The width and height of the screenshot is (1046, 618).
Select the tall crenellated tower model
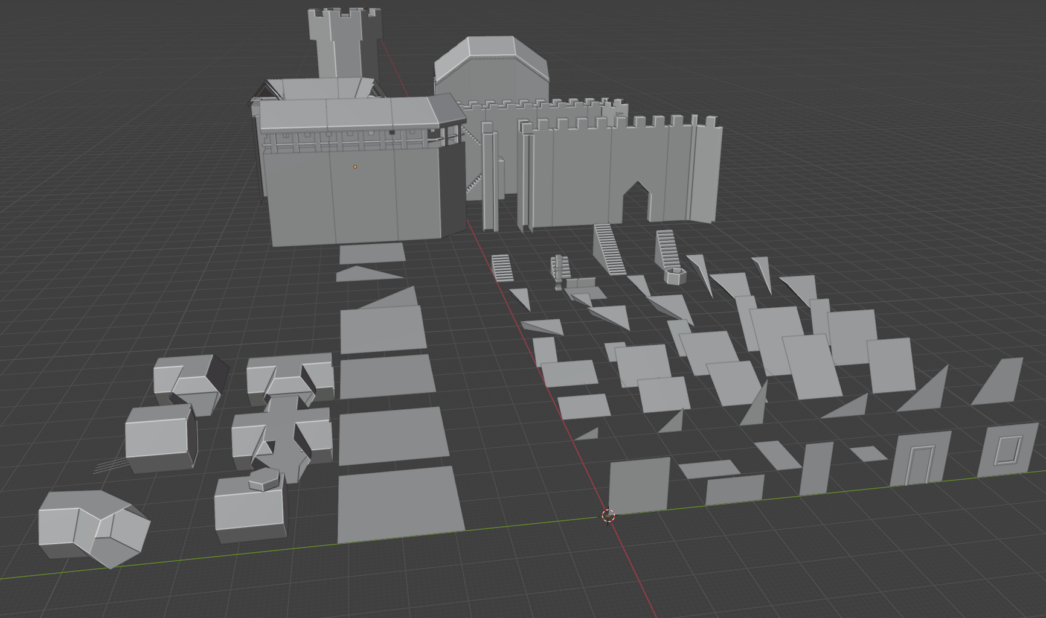[345, 43]
